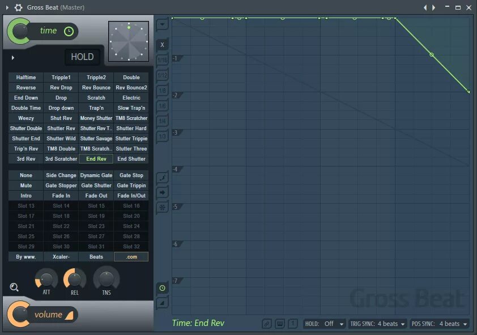This screenshot has height=335, width=477.
Task: Select the End Rev preset slot
Action: (x=96, y=158)
